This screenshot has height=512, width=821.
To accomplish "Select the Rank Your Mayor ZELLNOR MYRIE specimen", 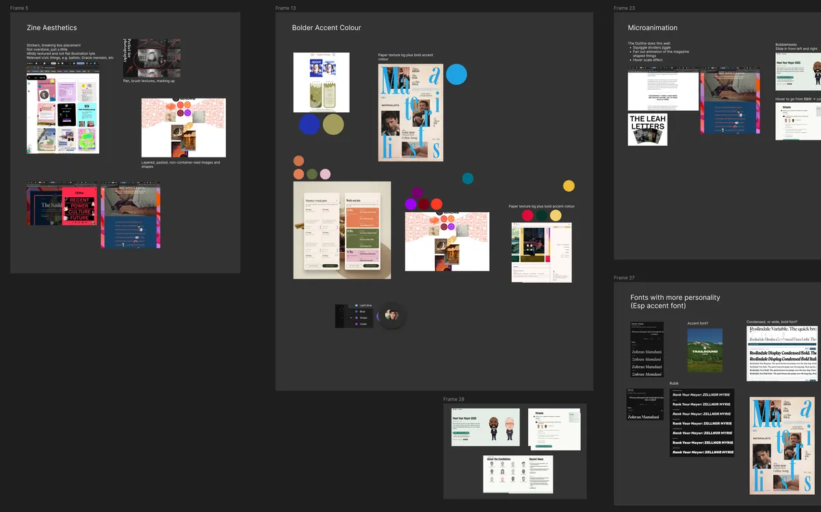I will [x=701, y=422].
